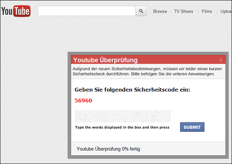Viewport: 232px width, 164px height.
Task: Click the 'Geben Sie folgenden Sicherheitscode ein' heading
Action: [132, 89]
